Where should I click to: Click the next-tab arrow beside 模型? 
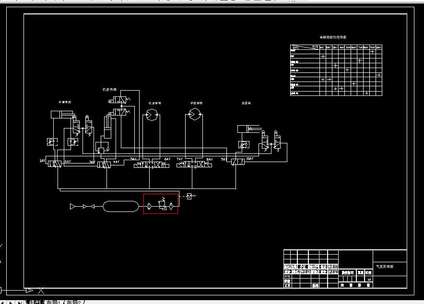pos(11,303)
